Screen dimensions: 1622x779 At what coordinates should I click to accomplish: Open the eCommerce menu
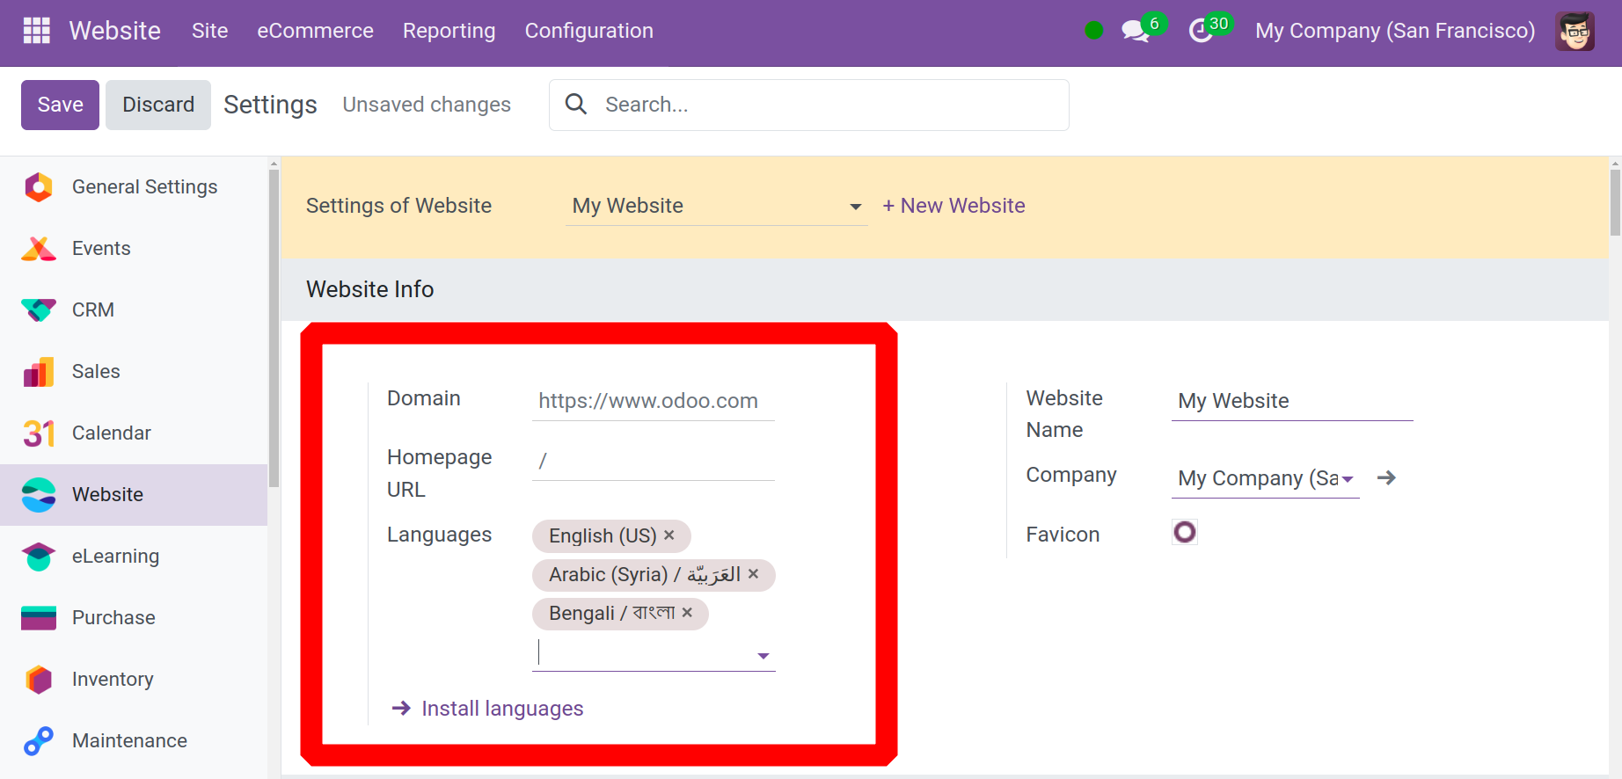coord(315,31)
